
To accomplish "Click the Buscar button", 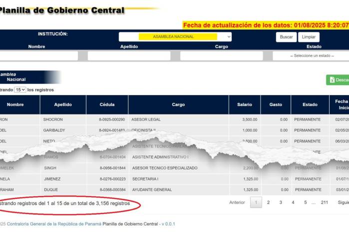I will point(286,37).
